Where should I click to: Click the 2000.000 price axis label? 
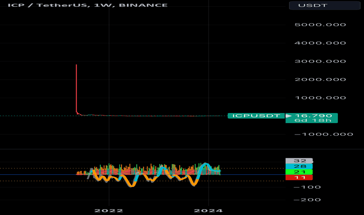[x=320, y=79]
